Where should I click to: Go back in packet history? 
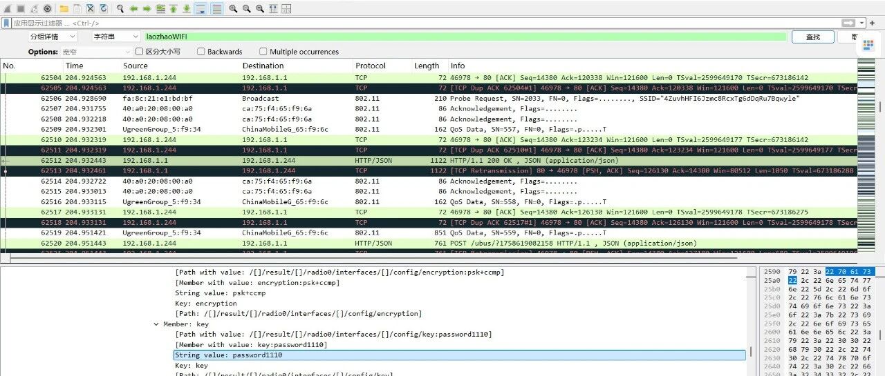[134, 9]
